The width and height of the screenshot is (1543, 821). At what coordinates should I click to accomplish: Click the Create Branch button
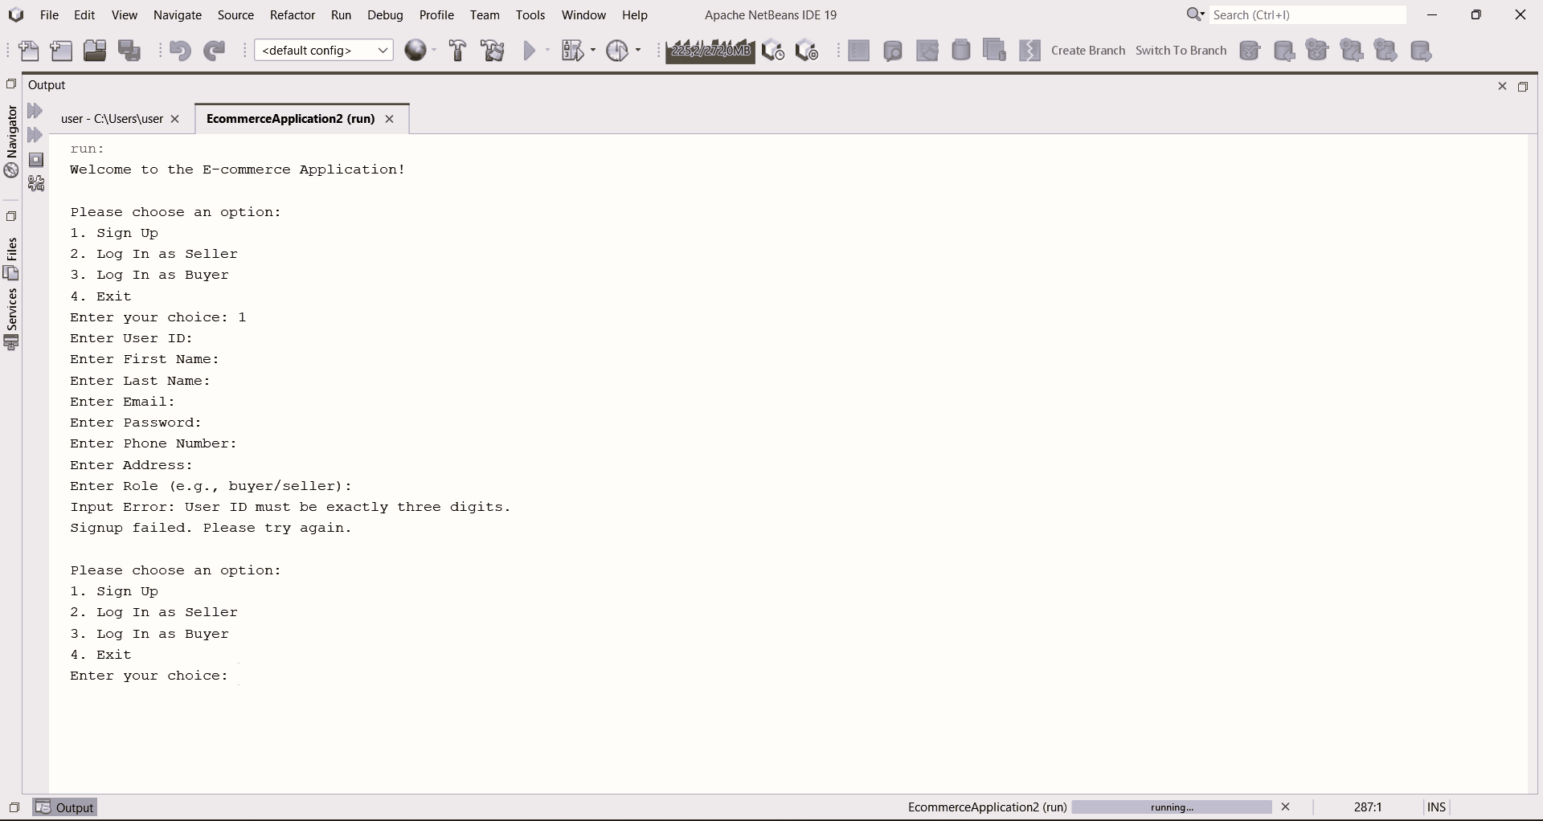point(1087,51)
